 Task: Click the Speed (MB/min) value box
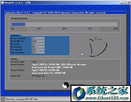(x=38, y=41)
